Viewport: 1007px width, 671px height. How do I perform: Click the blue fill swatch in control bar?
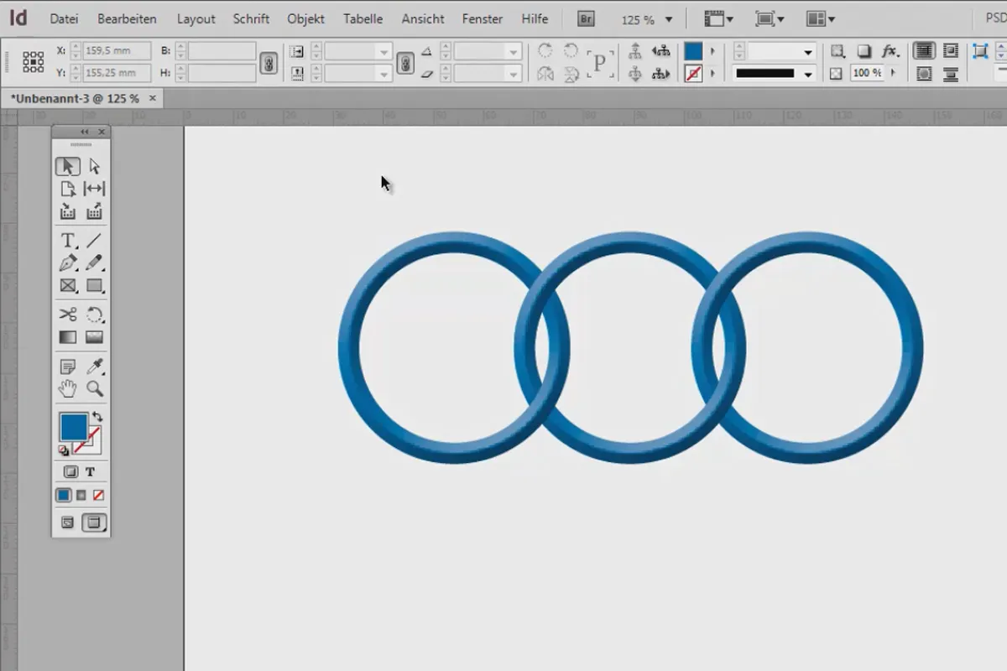[693, 51]
